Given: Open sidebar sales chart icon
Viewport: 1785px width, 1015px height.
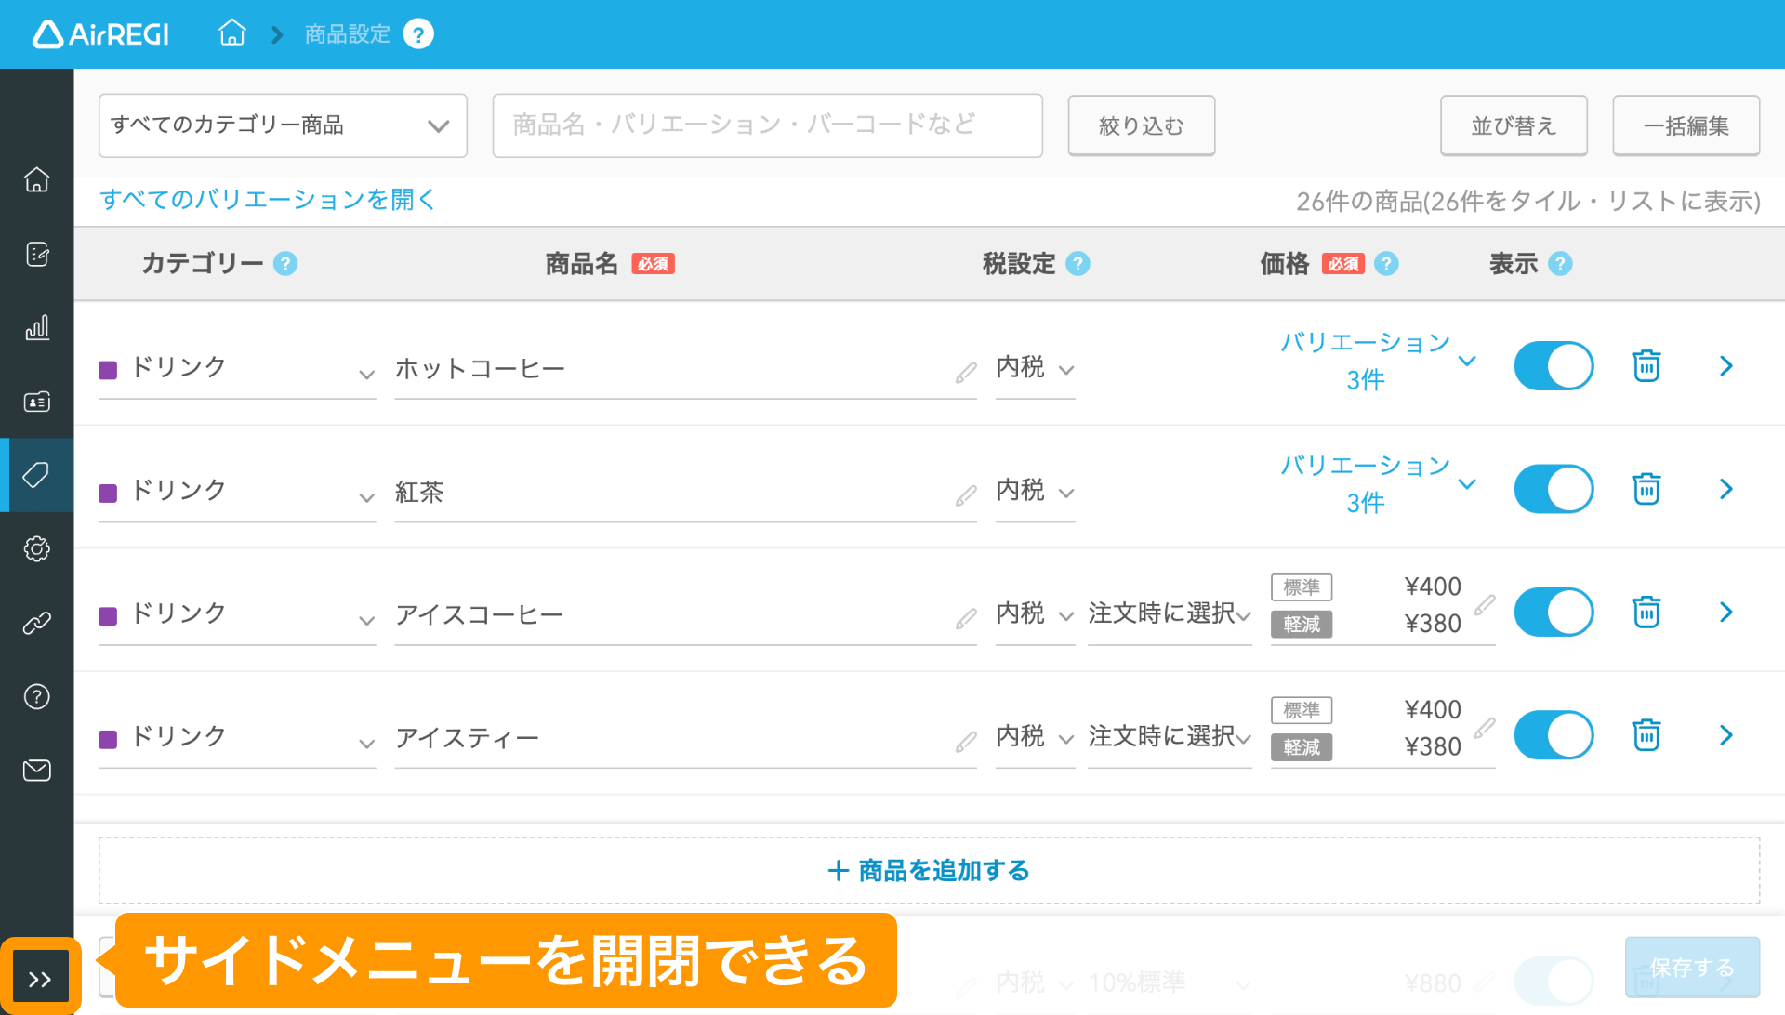Looking at the screenshot, I should (x=37, y=327).
